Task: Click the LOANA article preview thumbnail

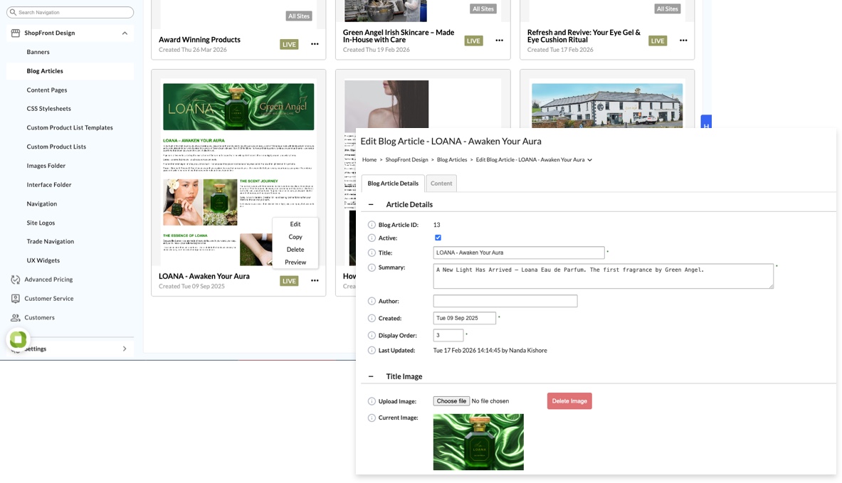Action: pyautogui.click(x=239, y=172)
